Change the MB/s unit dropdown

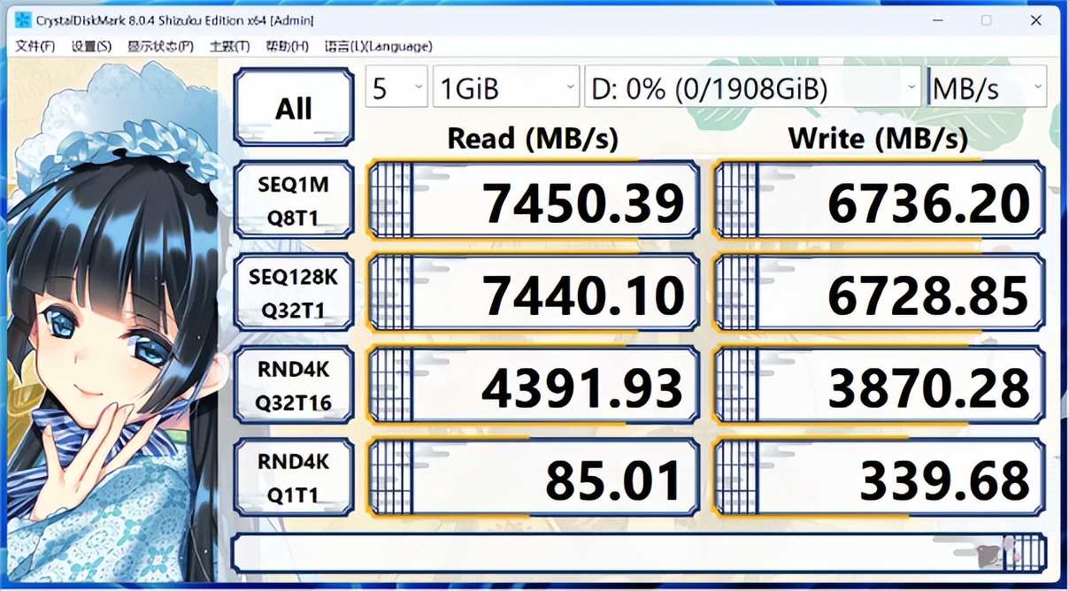(987, 88)
